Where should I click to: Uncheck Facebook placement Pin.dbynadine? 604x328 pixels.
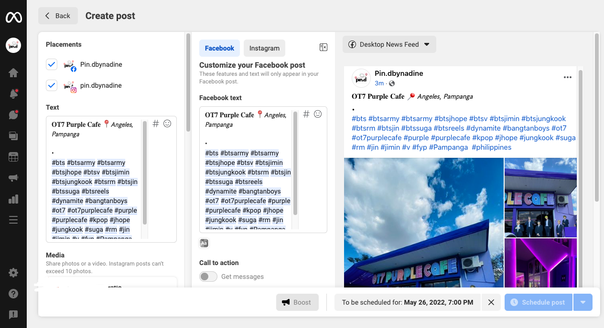coord(52,64)
